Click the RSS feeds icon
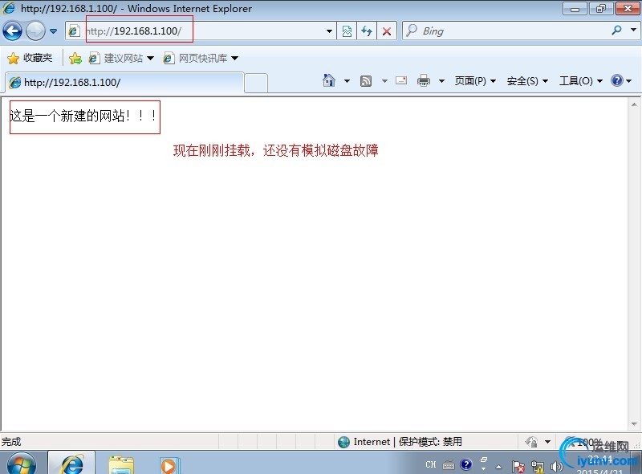 pos(366,81)
